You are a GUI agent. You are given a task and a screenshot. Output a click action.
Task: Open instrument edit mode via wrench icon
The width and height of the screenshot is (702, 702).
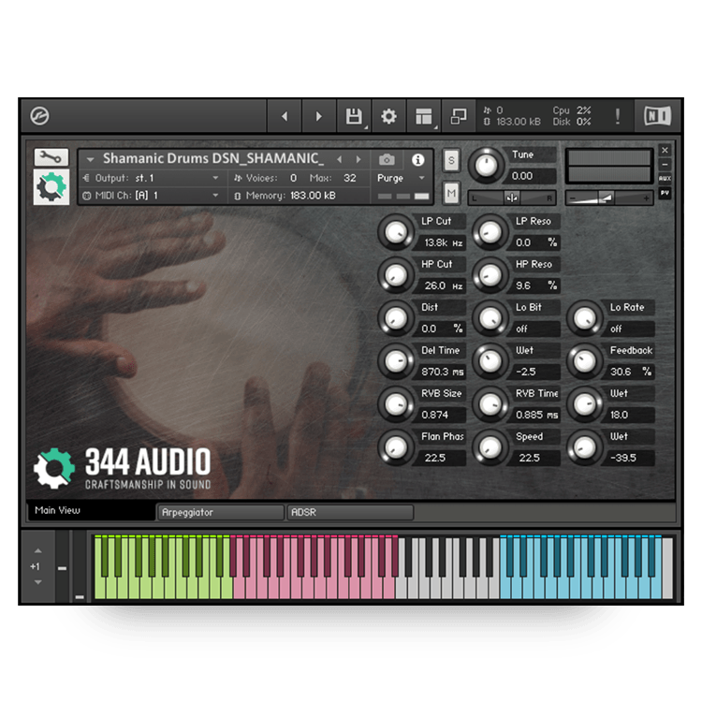pos(51,157)
